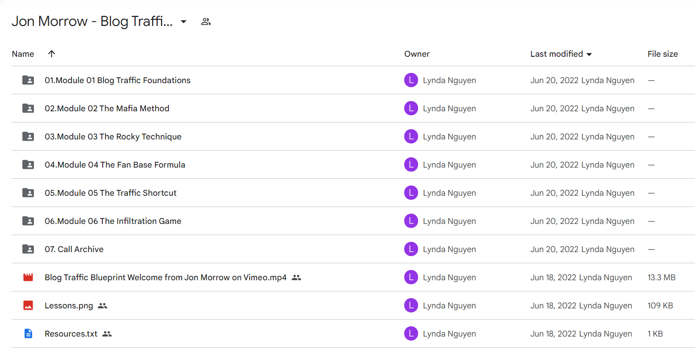695x354 pixels.
Task: Open the folder title dropdown arrow
Action: [183, 21]
